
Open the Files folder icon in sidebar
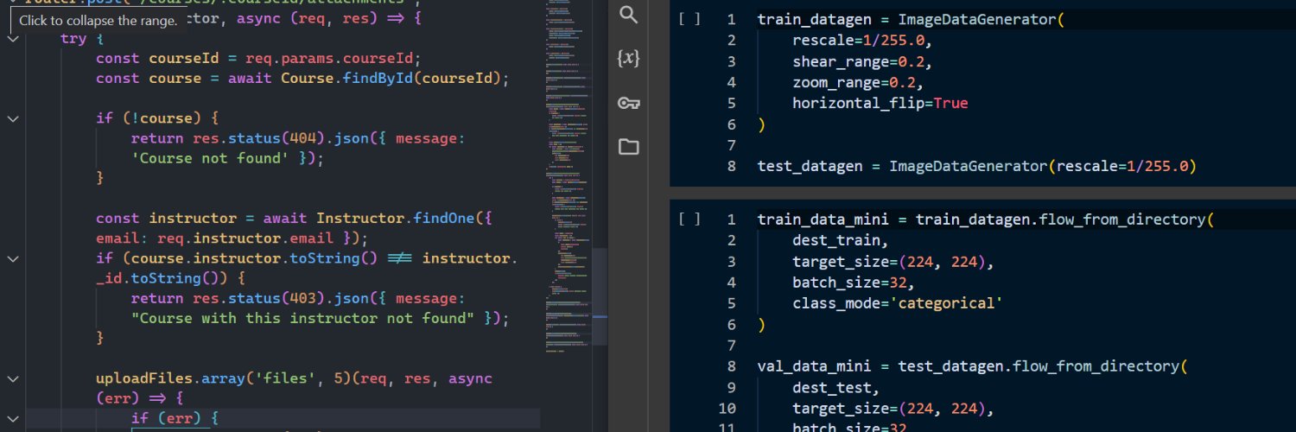pyautogui.click(x=629, y=147)
